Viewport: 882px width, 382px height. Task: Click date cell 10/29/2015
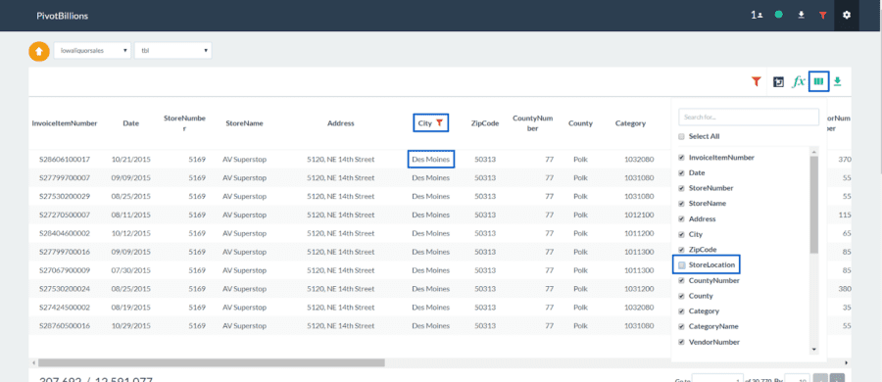point(130,326)
